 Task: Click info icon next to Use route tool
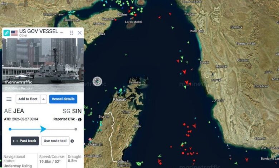point(72,141)
